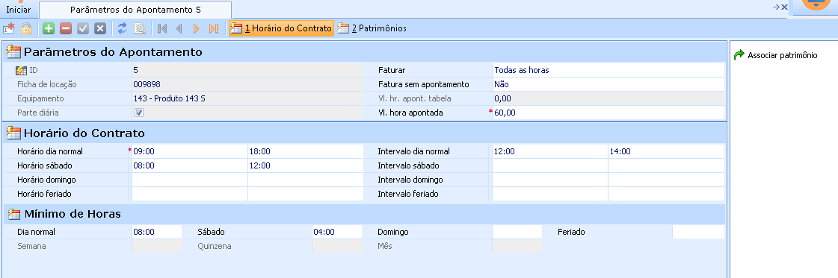Select the 1 Horário do Contrato tab
This screenshot has height=278, width=838.
[282, 29]
